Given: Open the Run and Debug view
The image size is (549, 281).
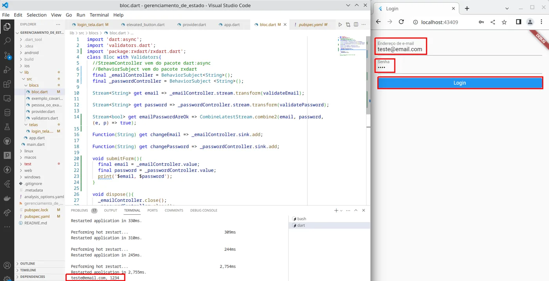Looking at the screenshot, I should (x=7, y=70).
